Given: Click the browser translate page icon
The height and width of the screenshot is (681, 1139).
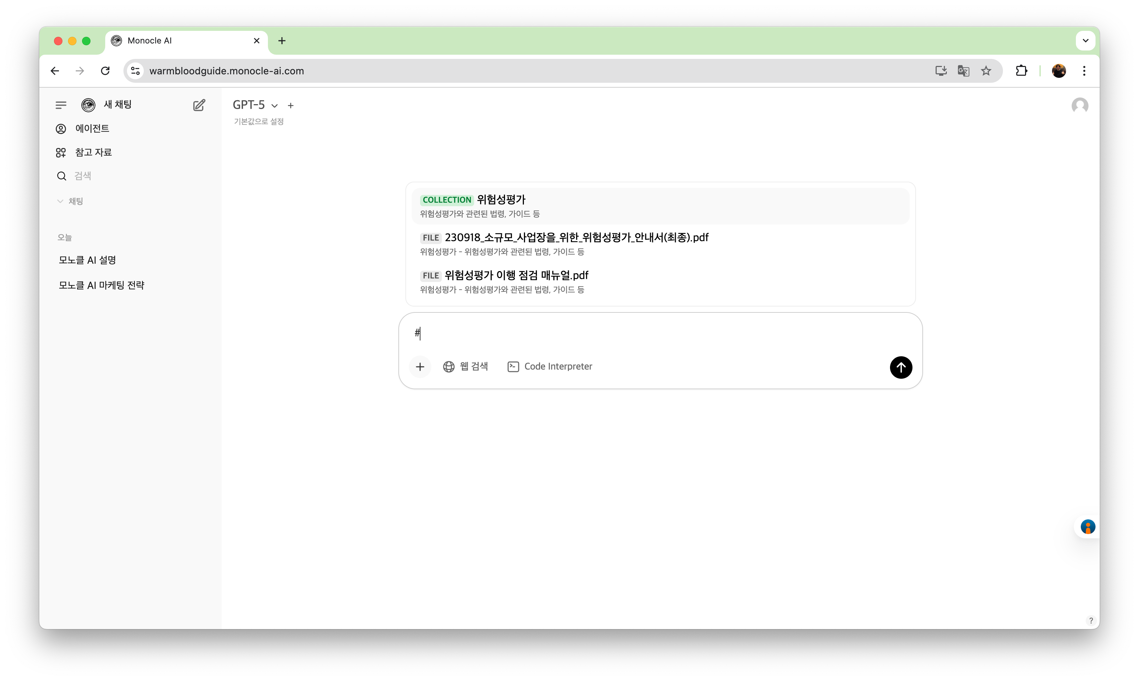Looking at the screenshot, I should tap(963, 71).
